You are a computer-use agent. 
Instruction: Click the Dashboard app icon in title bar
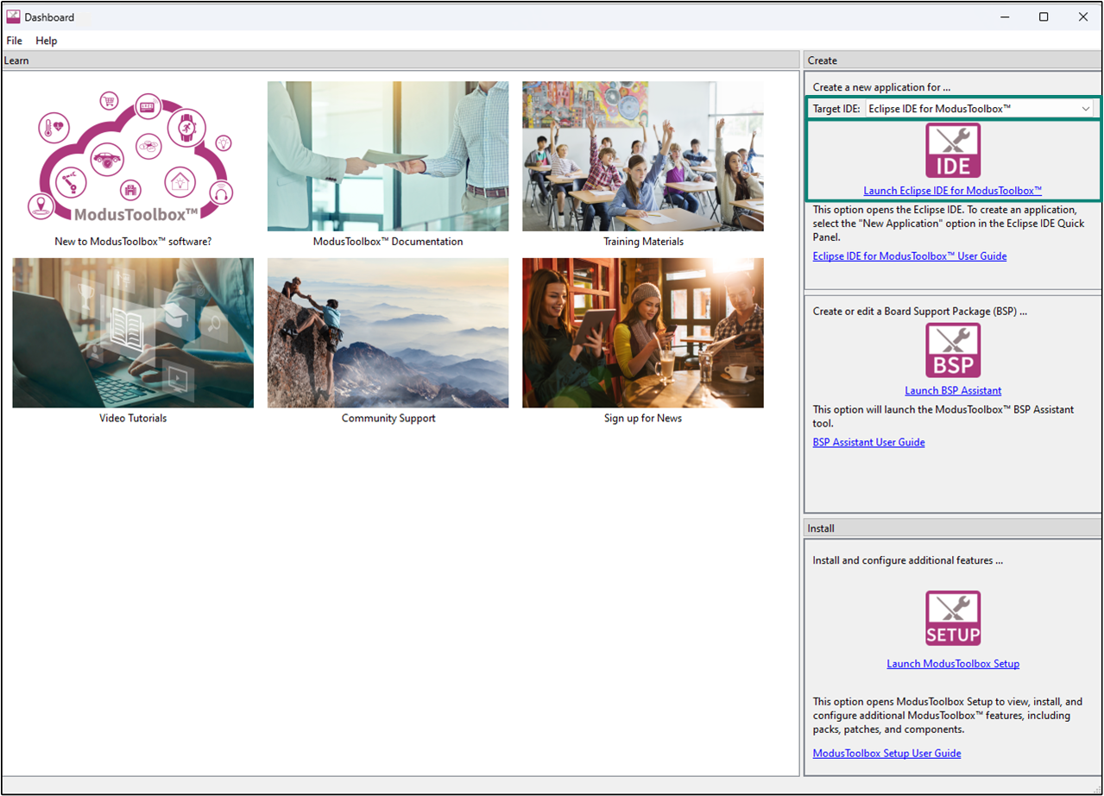[x=13, y=16]
